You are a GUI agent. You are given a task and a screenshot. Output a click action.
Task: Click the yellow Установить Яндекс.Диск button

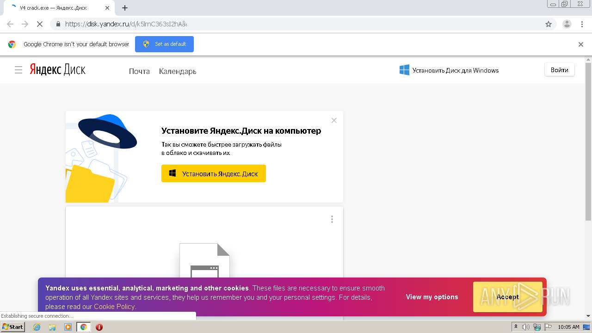214,173
